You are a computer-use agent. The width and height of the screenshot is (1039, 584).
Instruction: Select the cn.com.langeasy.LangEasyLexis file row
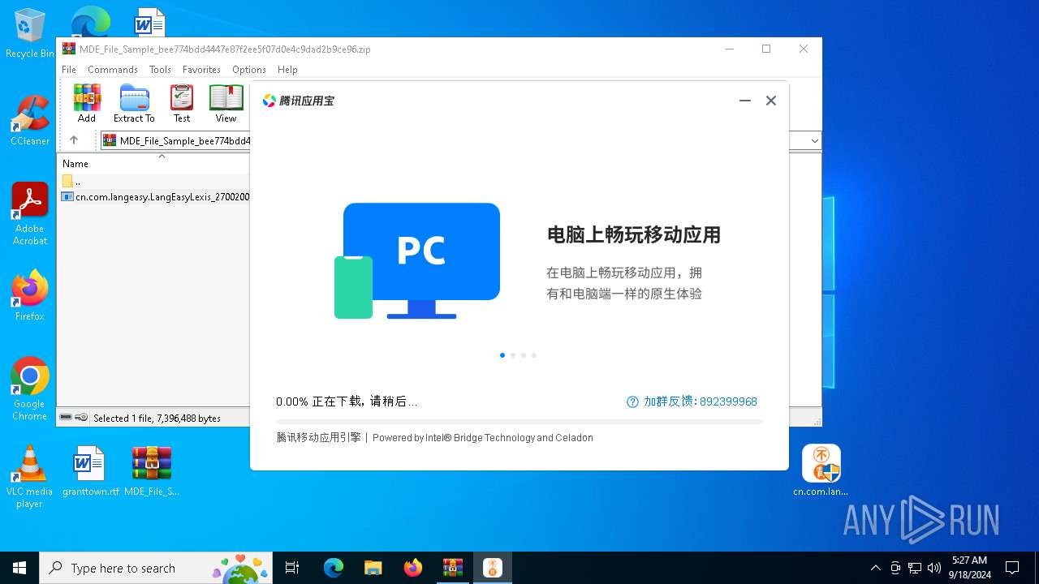156,196
